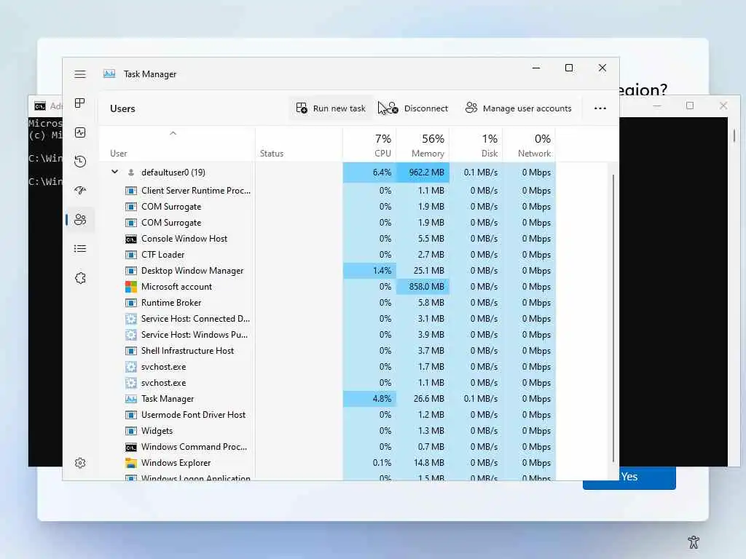The height and width of the screenshot is (559, 746).
Task: Open the accessibility icon on setup screen
Action: (x=694, y=542)
